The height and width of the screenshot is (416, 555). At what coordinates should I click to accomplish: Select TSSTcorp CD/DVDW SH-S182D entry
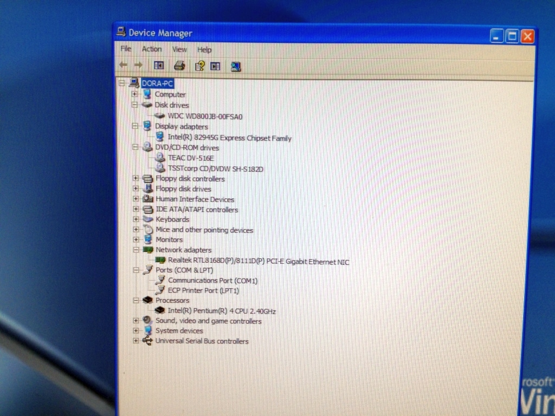pos(216,169)
